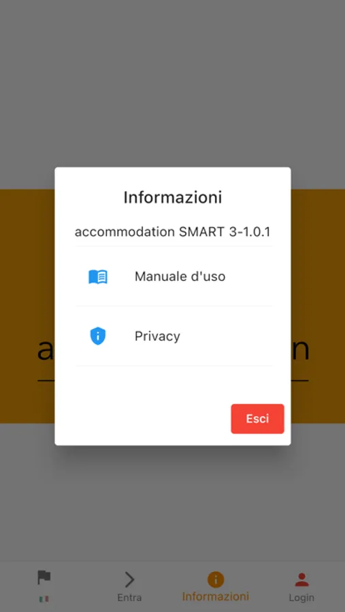
Task: Tap the red person Login icon
Action: pyautogui.click(x=301, y=579)
